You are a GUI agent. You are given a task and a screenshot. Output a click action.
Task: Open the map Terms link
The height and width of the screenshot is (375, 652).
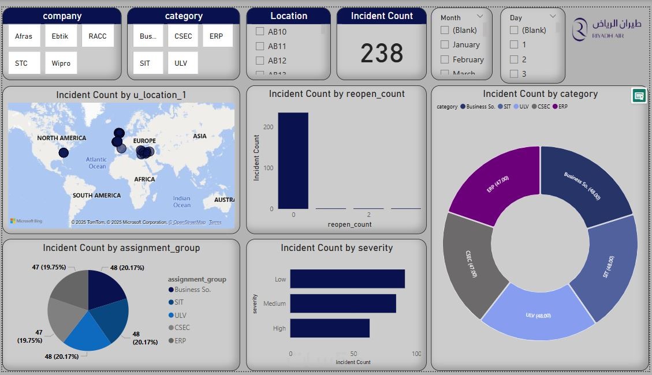215,222
